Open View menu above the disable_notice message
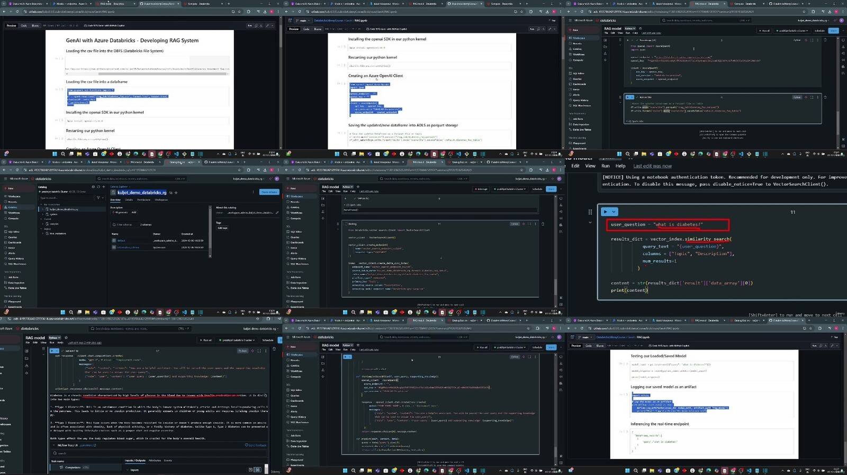 [x=590, y=166]
